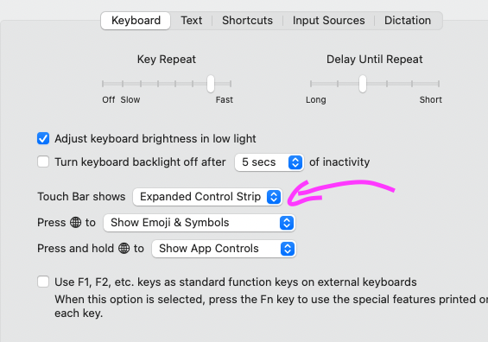Viewport: 488px width, 342px height.
Task: Click stepper arrows on Show App Controls
Action: tap(288, 249)
